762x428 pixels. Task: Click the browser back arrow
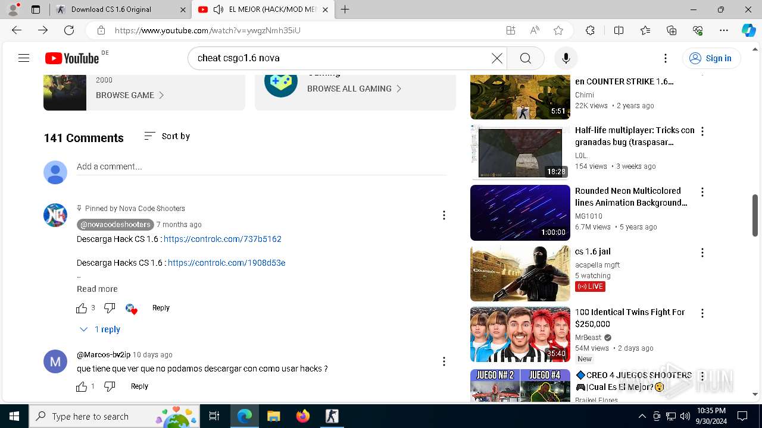[x=17, y=30]
